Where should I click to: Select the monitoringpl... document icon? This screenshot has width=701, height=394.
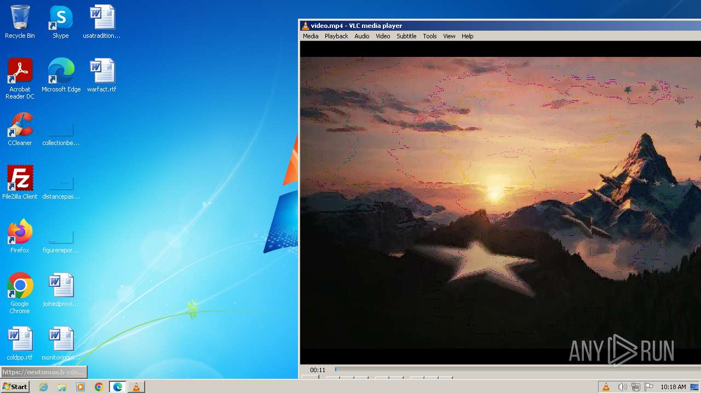61,344
